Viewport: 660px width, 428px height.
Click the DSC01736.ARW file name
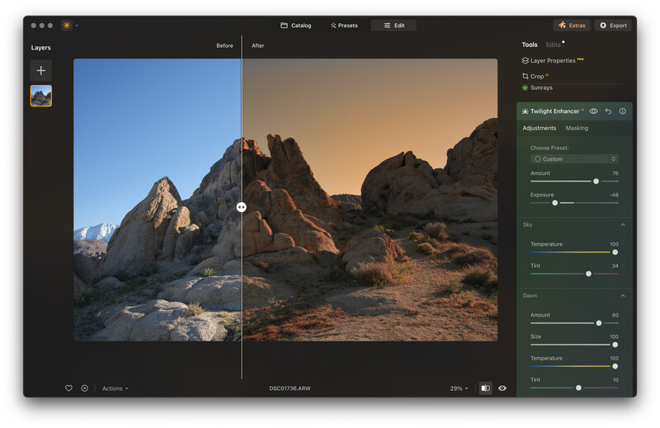[290, 388]
